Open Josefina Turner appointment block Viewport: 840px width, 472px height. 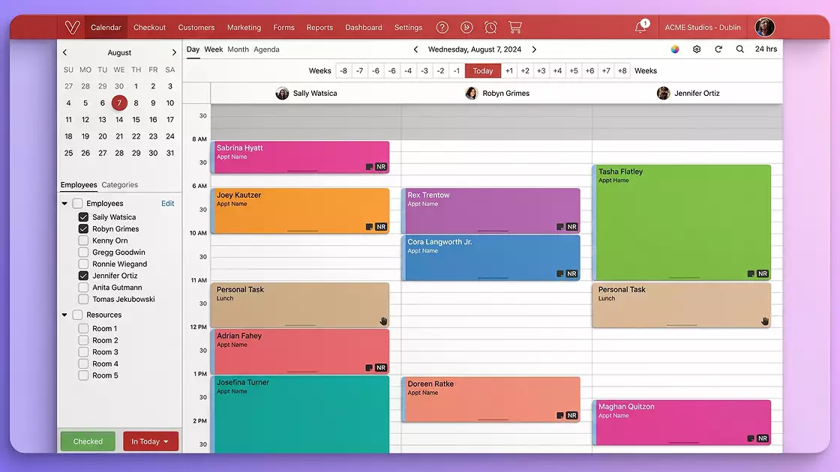click(x=300, y=414)
